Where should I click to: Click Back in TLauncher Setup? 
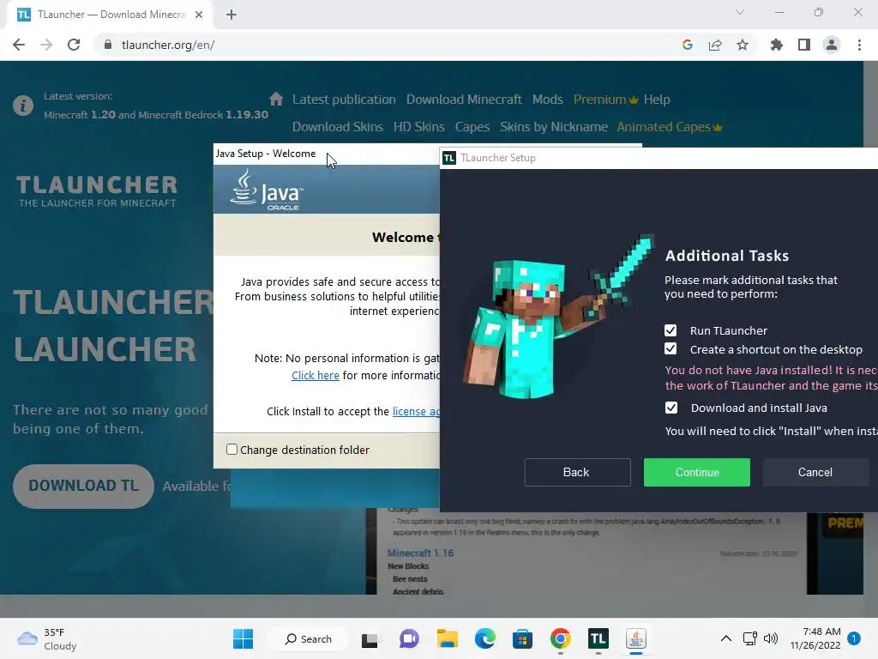[577, 473]
